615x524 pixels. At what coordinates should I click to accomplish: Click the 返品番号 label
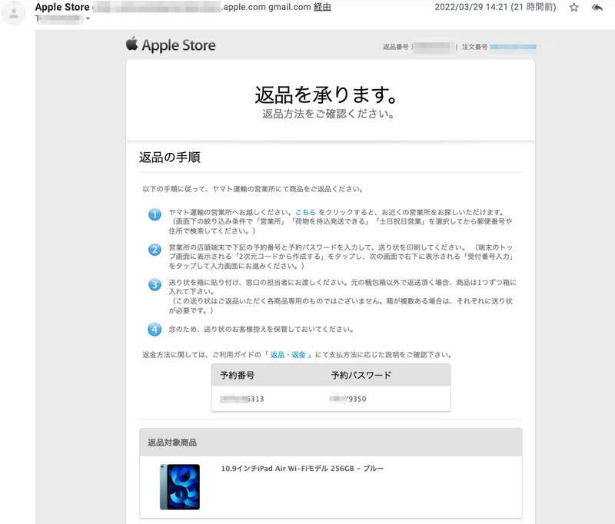(x=396, y=47)
